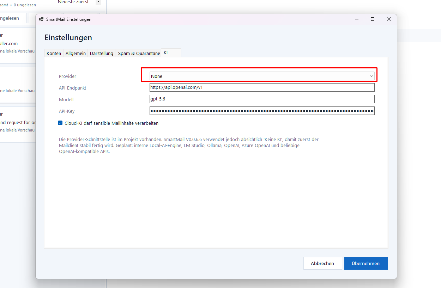441x288 pixels.
Task: Click the API-Key label
Action: coord(67,111)
